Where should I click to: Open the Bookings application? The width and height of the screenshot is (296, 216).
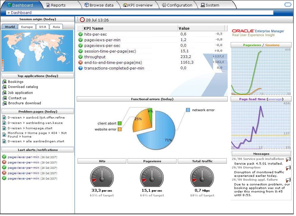[16, 82]
